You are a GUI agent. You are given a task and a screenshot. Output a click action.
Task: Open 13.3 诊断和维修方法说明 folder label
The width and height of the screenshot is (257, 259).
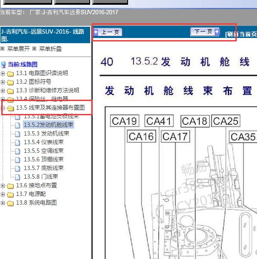coord(47,90)
